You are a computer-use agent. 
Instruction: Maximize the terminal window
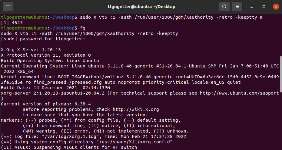[264, 7]
